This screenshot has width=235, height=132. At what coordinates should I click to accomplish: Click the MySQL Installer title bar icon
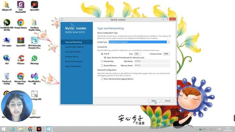pyautogui.click(x=62, y=19)
